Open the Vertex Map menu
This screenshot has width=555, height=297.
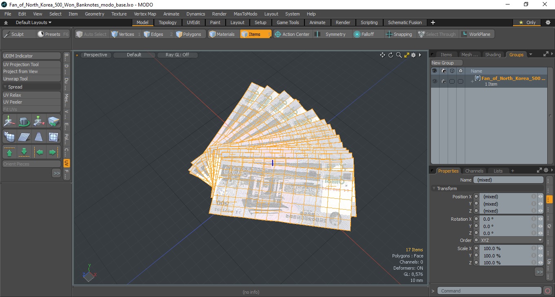[145, 14]
